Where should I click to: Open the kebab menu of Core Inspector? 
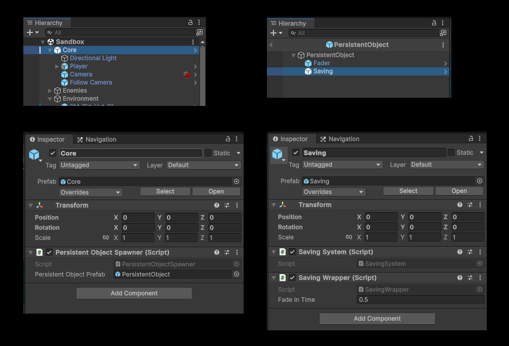pos(237,139)
